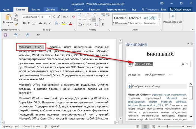Click the back arrow in Wikipedia pane
Viewport: 196px width, 129px height.
coord(130,64)
